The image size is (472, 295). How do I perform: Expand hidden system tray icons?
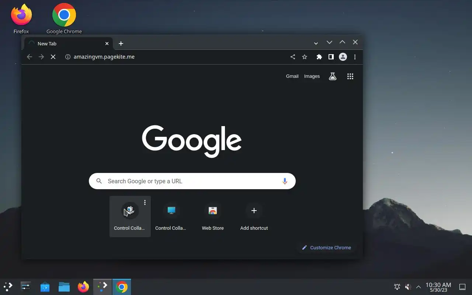click(419, 287)
